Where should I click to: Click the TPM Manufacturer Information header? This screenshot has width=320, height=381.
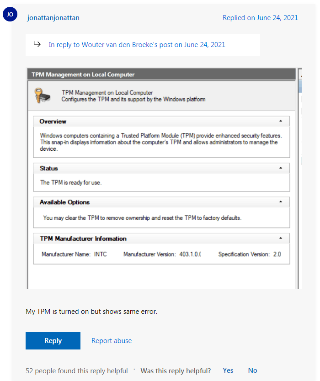click(x=161, y=238)
